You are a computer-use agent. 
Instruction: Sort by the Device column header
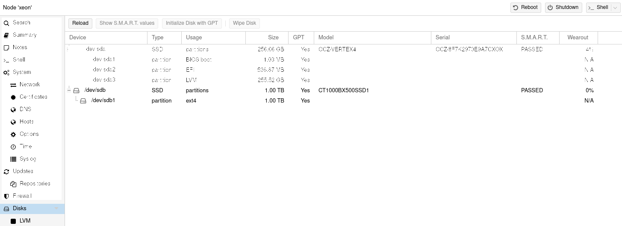(x=106, y=38)
